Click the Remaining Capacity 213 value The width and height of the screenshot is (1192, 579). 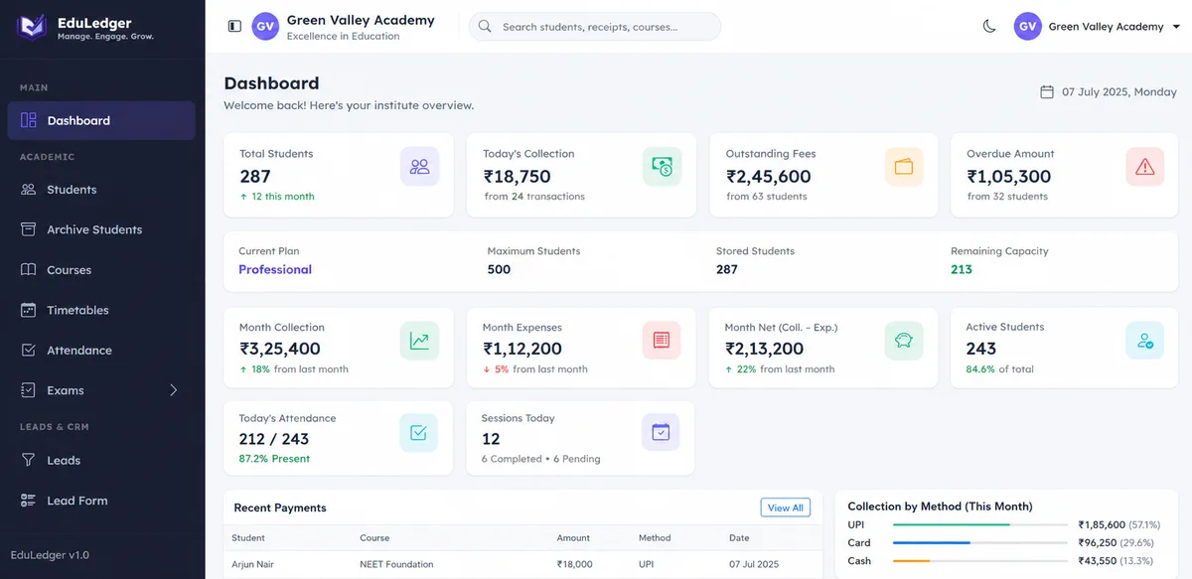[x=962, y=269]
